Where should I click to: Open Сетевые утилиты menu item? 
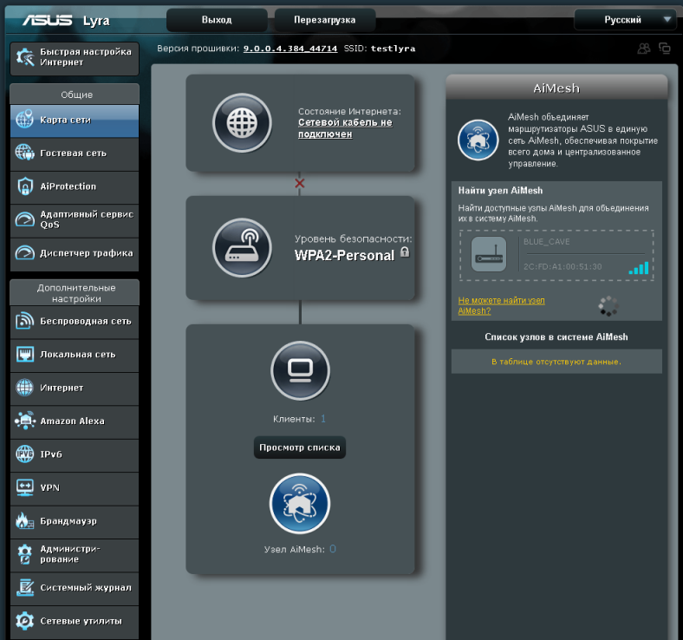click(75, 622)
